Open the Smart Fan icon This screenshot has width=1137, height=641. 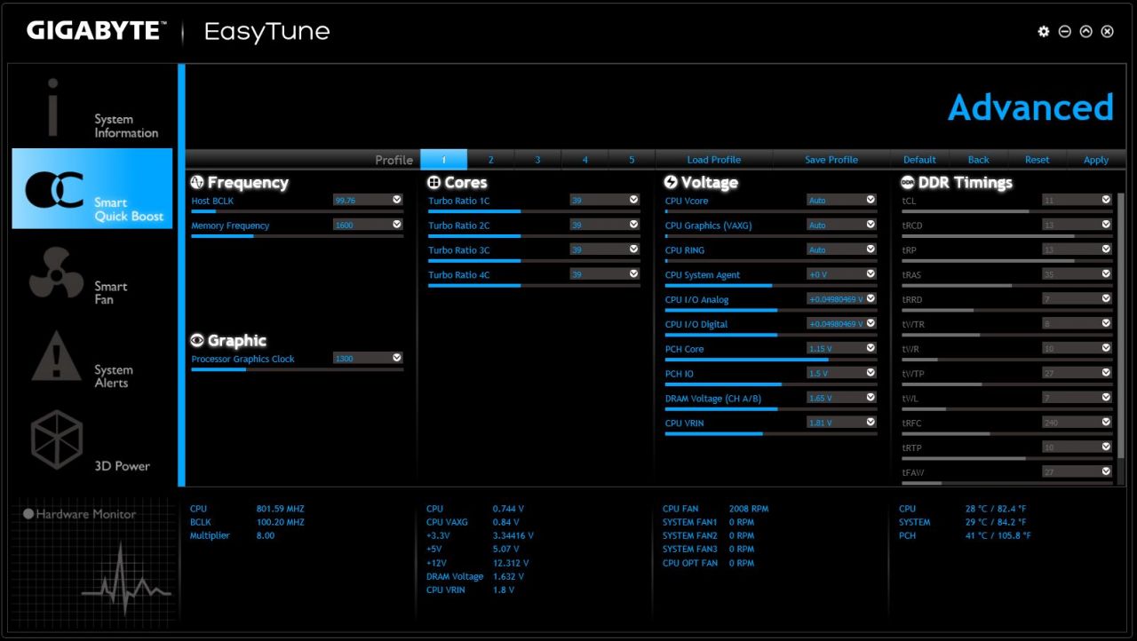[55, 273]
